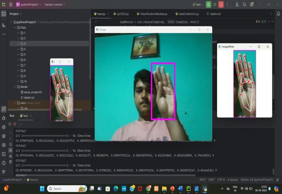Toggle scroll to end in console

[11, 150]
